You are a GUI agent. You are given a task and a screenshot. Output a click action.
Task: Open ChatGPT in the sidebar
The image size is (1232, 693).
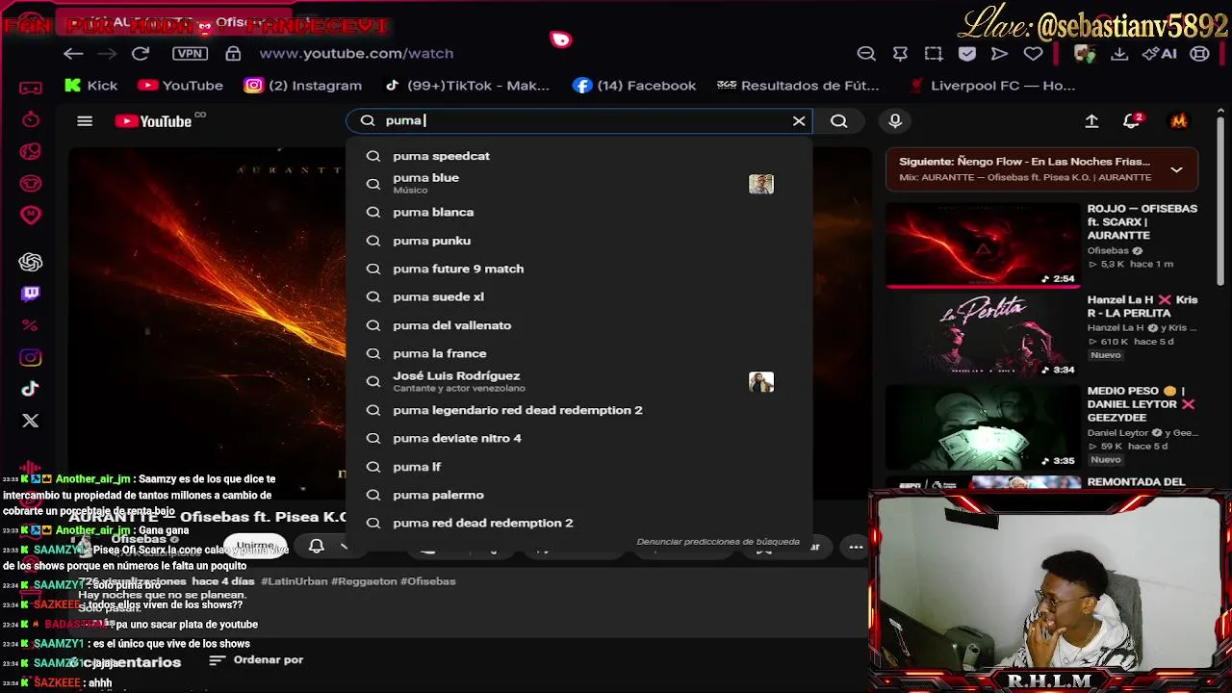point(31,262)
